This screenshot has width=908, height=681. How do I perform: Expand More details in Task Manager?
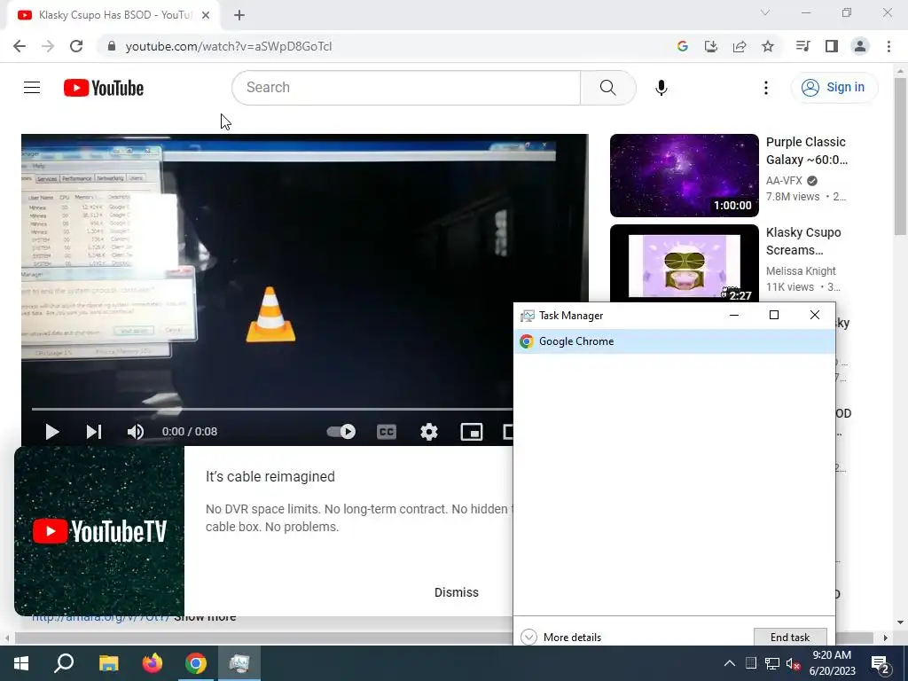[561, 637]
